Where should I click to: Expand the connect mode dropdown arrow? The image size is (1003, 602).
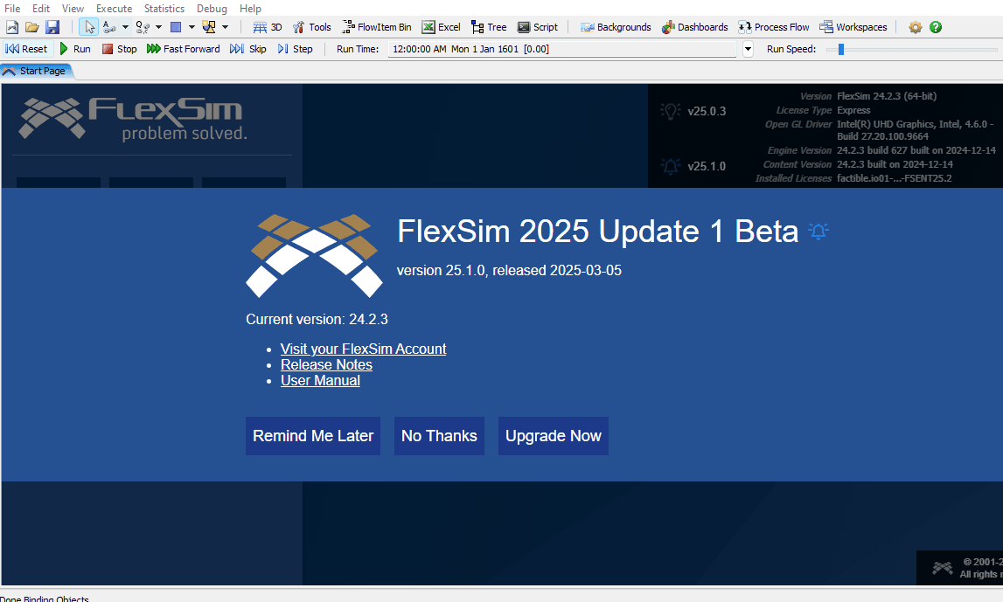point(125,27)
